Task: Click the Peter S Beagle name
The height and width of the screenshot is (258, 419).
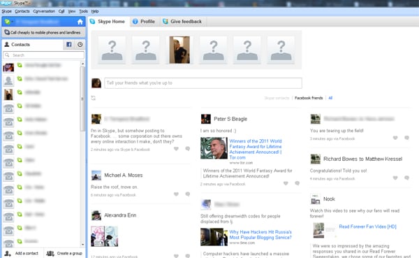Action: [230, 119]
